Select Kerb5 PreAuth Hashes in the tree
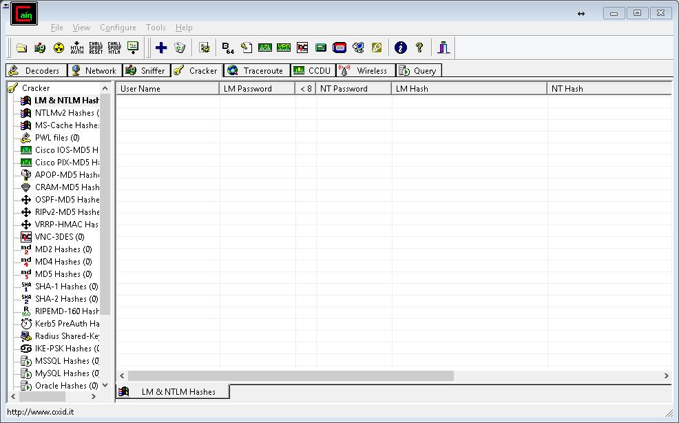 (67, 324)
